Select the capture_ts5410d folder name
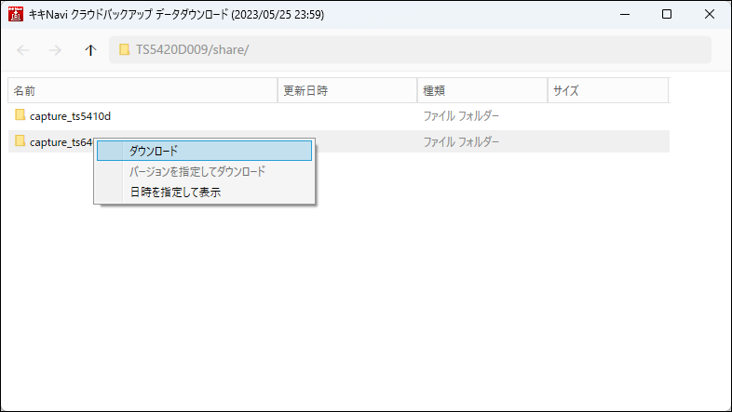This screenshot has width=732, height=412. [71, 116]
